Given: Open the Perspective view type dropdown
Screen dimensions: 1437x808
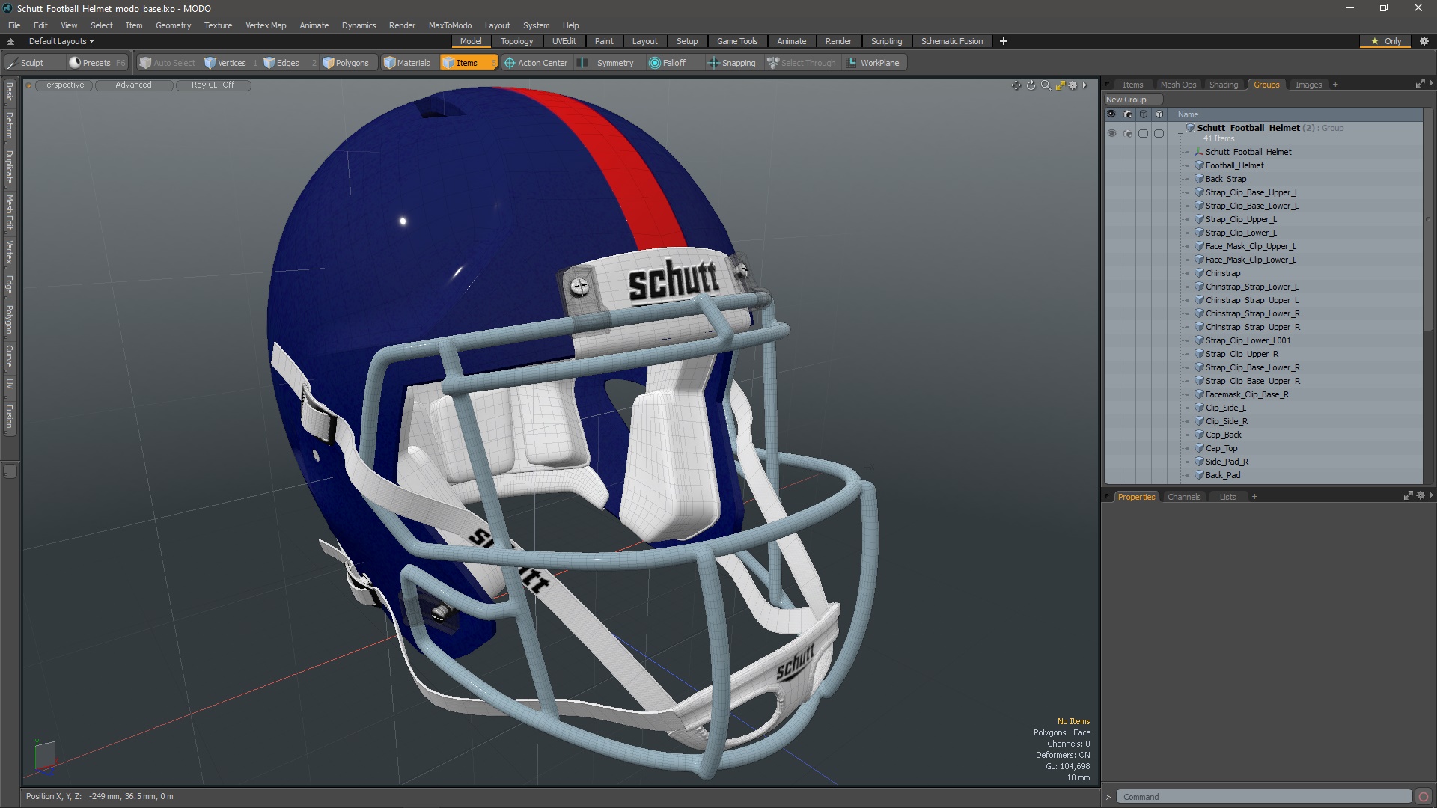Looking at the screenshot, I should click(x=63, y=85).
